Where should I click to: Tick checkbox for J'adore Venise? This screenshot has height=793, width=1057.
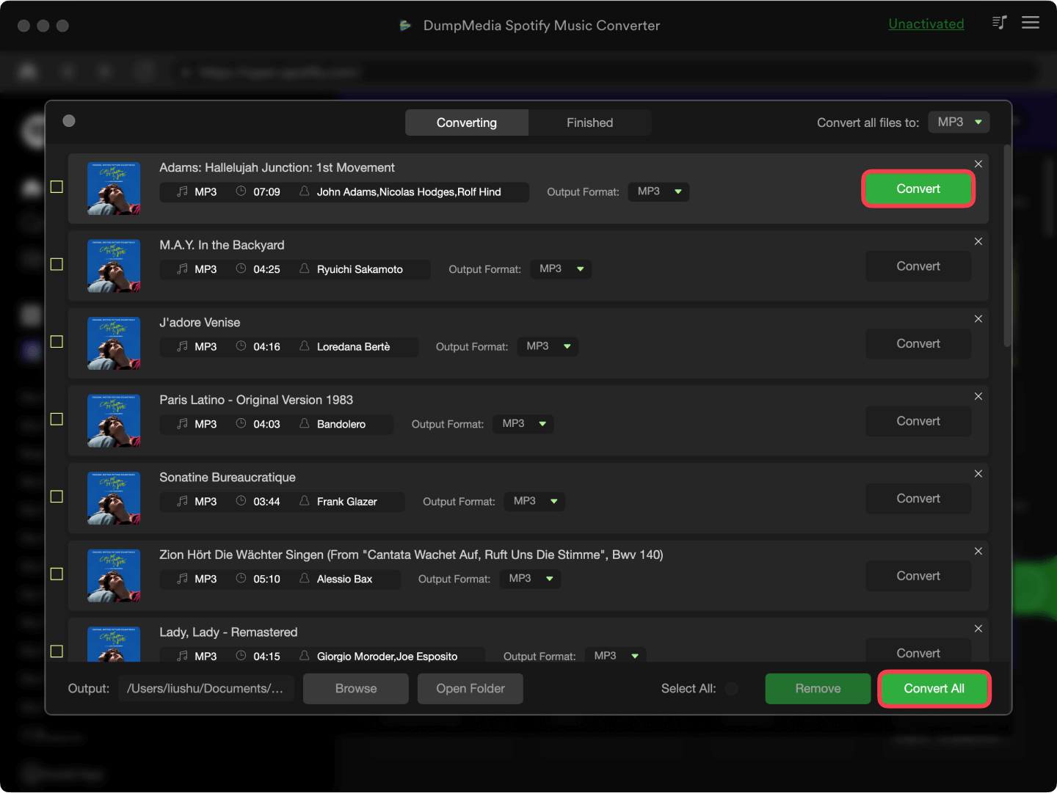point(57,342)
